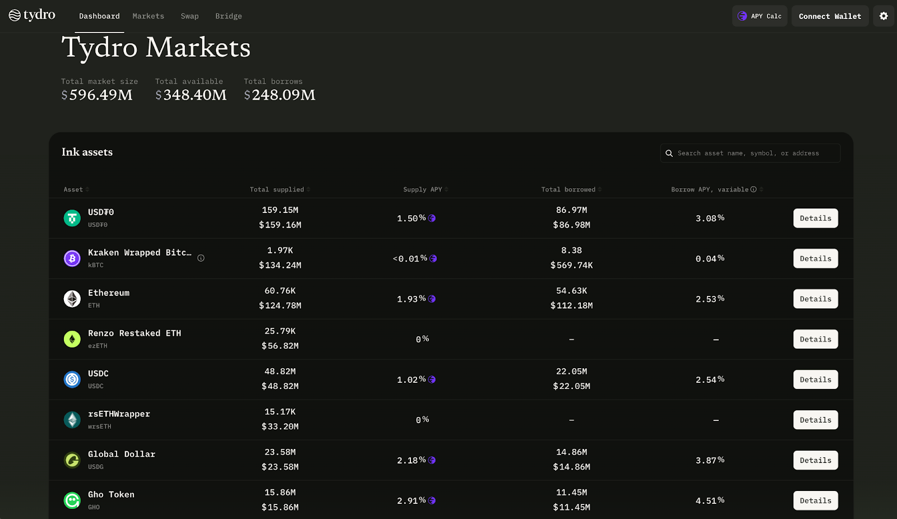Click the rsETHWrapper asset name
Image resolution: width=897 pixels, height=519 pixels.
click(119, 414)
